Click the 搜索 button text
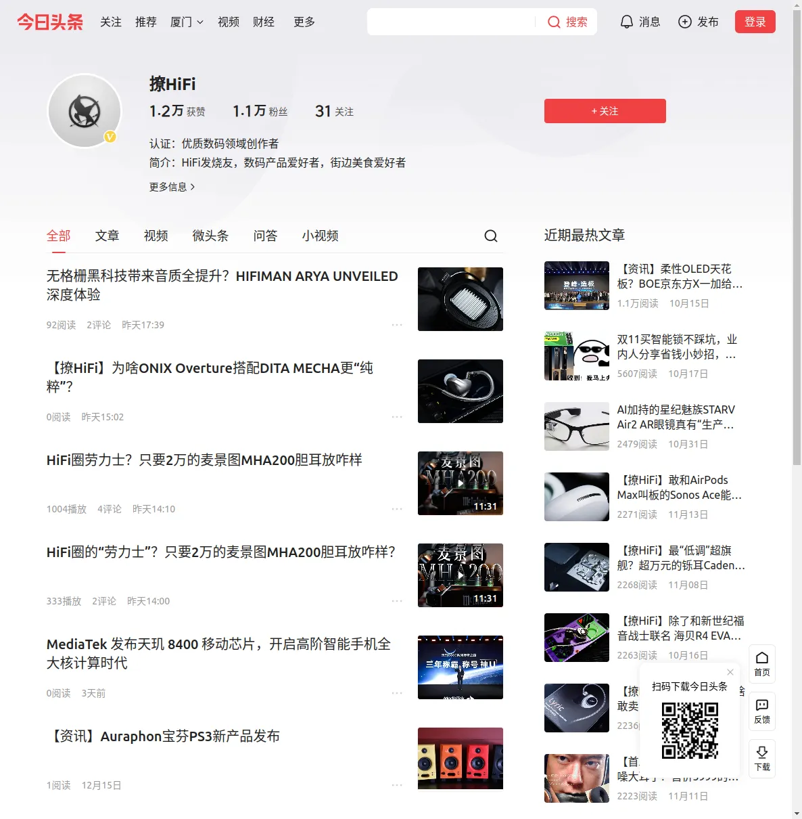 click(577, 22)
